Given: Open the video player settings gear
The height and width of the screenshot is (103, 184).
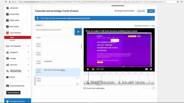Looking at the screenshot, I should click(x=151, y=69).
